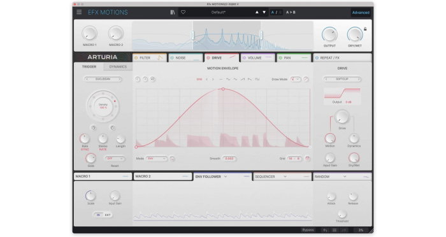Click the round icon beside Grid value
The width and height of the screenshot is (446, 237).
[307, 159]
